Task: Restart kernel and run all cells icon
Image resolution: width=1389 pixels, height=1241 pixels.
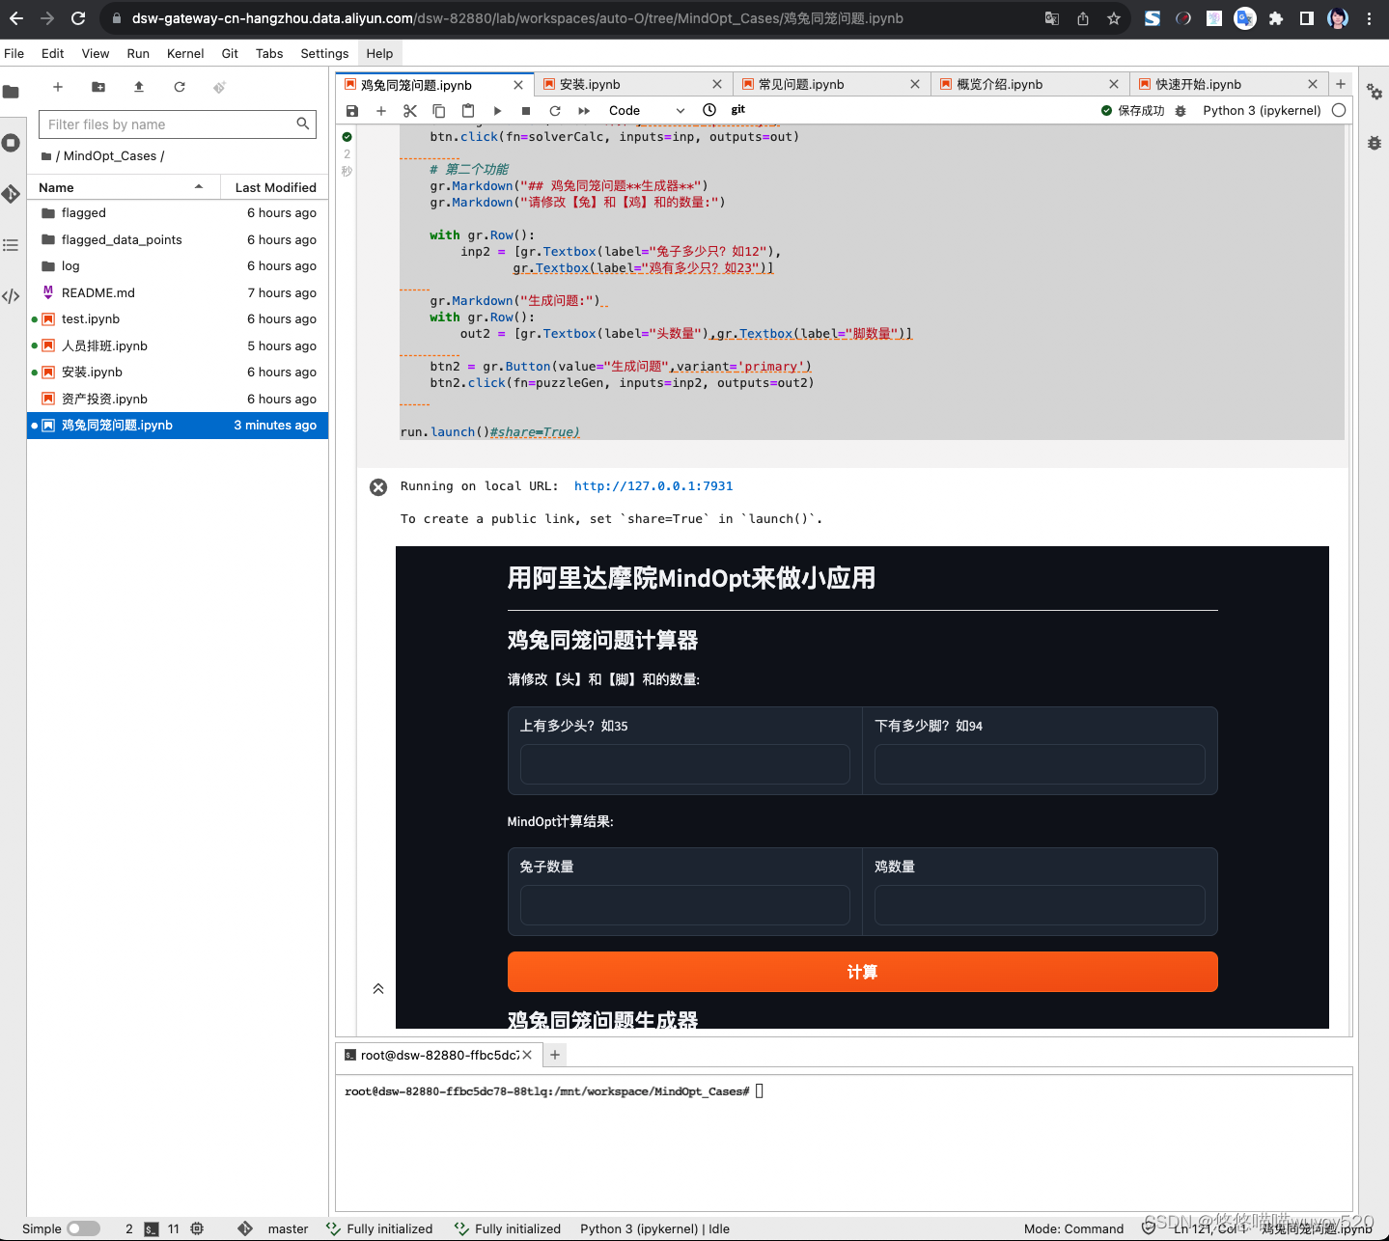Action: point(584,111)
